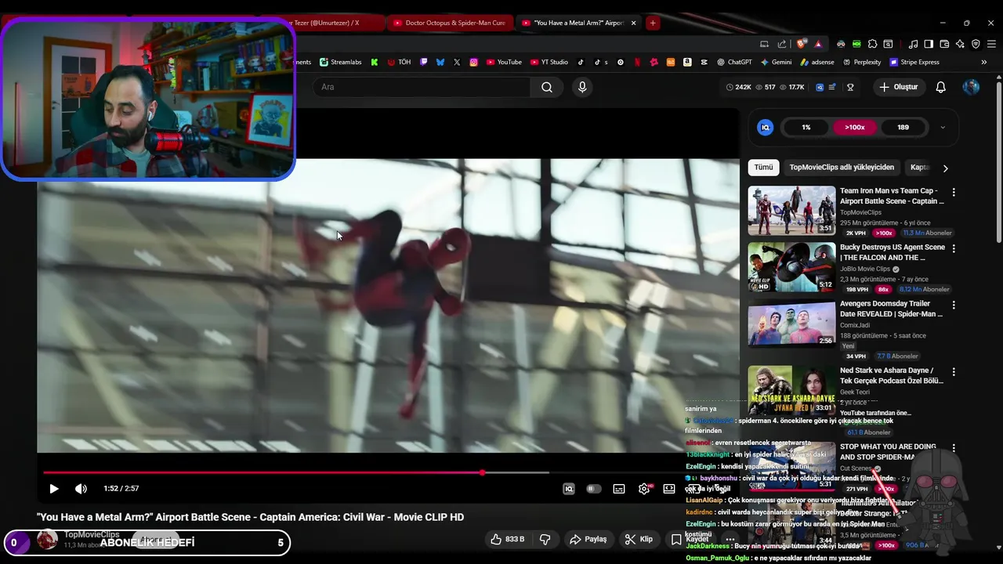Open the Amazon bookmark icon
1003x564 pixels.
[687, 62]
